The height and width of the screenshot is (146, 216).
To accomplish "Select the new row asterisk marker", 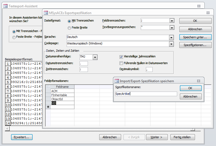I will (48, 107).
